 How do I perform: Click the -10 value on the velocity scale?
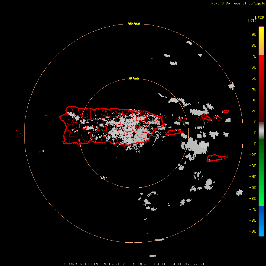coord(253,144)
